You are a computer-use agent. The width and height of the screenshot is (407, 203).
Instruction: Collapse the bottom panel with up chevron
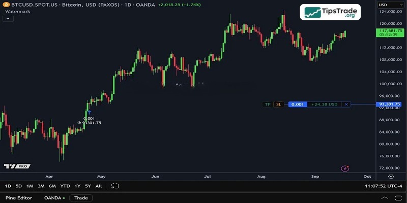pyautogui.click(x=385, y=198)
